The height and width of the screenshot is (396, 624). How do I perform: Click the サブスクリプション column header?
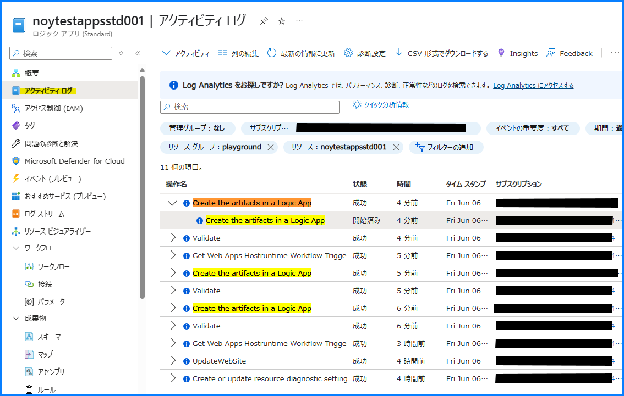click(518, 185)
